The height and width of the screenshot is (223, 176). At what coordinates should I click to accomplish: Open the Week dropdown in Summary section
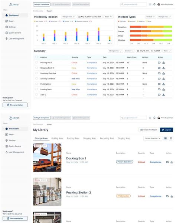(x=167, y=51)
